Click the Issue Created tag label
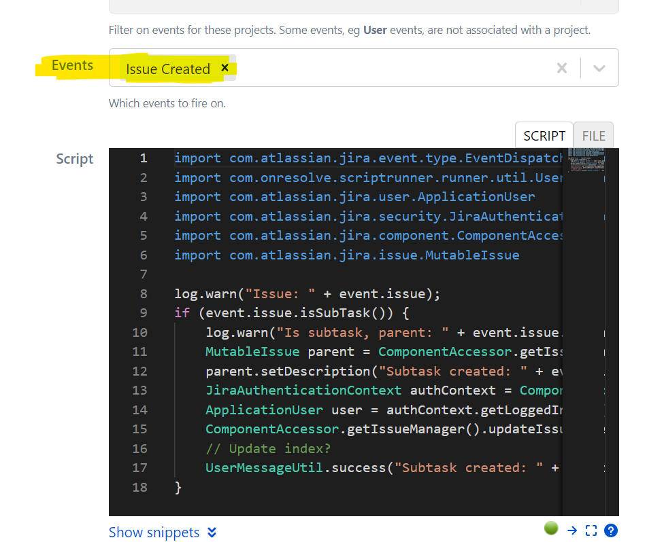647x542 pixels. pos(168,69)
